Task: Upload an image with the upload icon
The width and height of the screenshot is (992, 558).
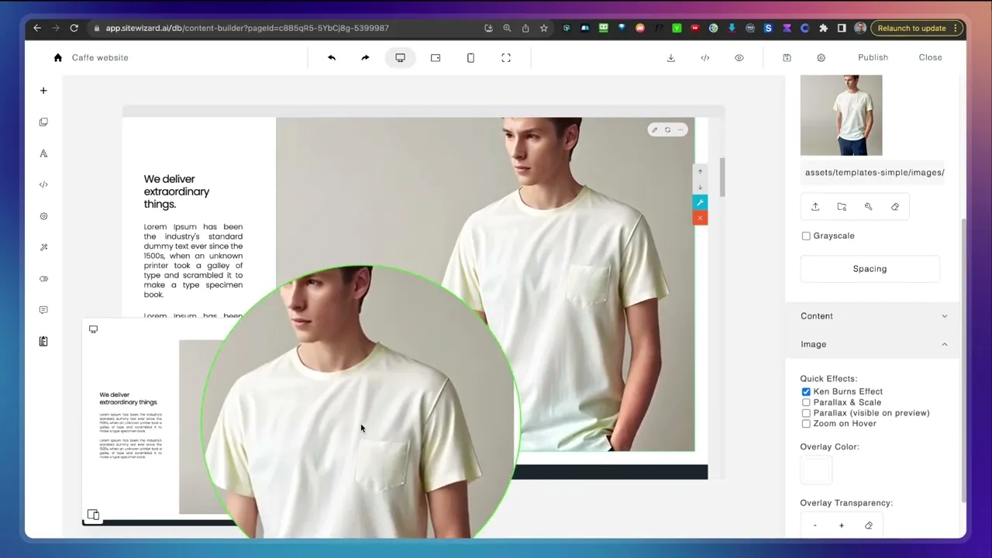Action: (x=815, y=207)
